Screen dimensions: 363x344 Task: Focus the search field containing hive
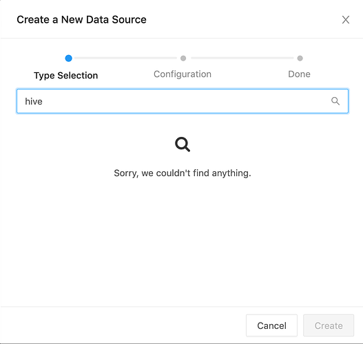tap(183, 101)
